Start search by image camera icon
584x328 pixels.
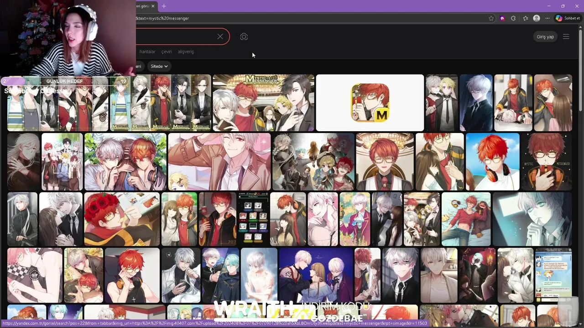(x=244, y=36)
